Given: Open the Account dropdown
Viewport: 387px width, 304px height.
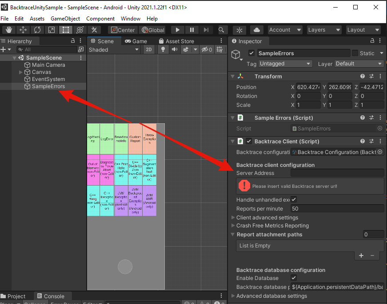Looking at the screenshot, I should [285, 30].
